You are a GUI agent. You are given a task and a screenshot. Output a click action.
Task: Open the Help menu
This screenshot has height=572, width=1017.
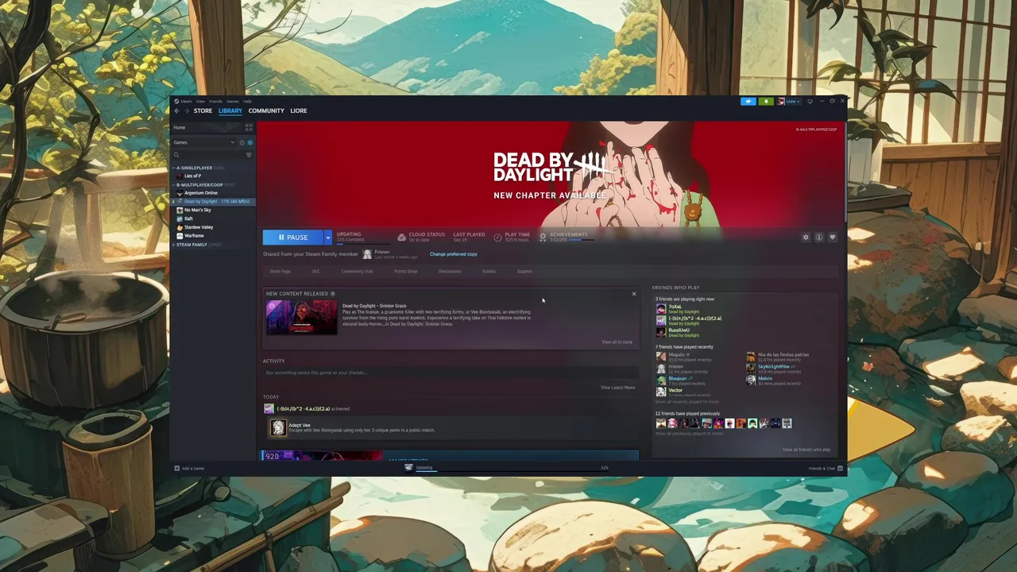click(247, 101)
